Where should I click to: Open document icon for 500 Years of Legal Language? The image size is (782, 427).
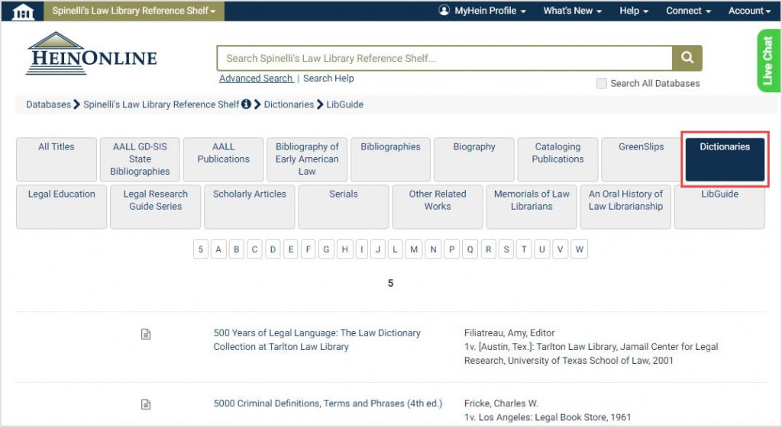146,334
